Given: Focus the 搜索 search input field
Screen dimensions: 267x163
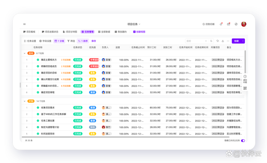Looking at the screenshot, I should 195,41.
